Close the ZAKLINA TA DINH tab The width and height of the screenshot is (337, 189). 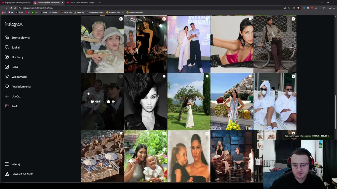pos(62,3)
